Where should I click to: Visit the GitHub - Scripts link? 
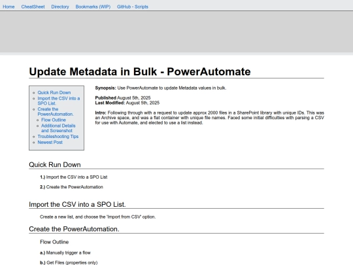[132, 7]
